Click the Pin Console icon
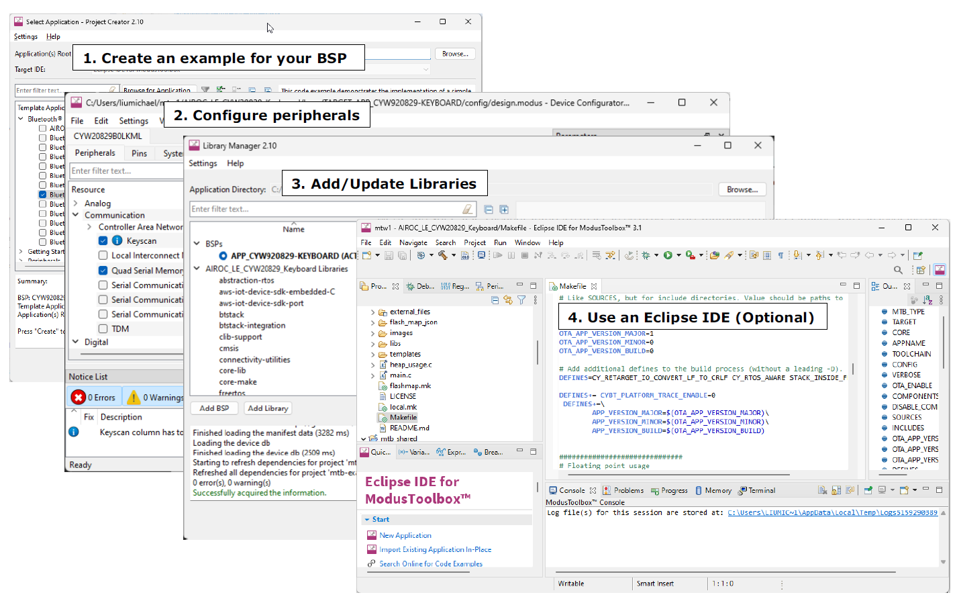The width and height of the screenshot is (957, 601). (868, 490)
